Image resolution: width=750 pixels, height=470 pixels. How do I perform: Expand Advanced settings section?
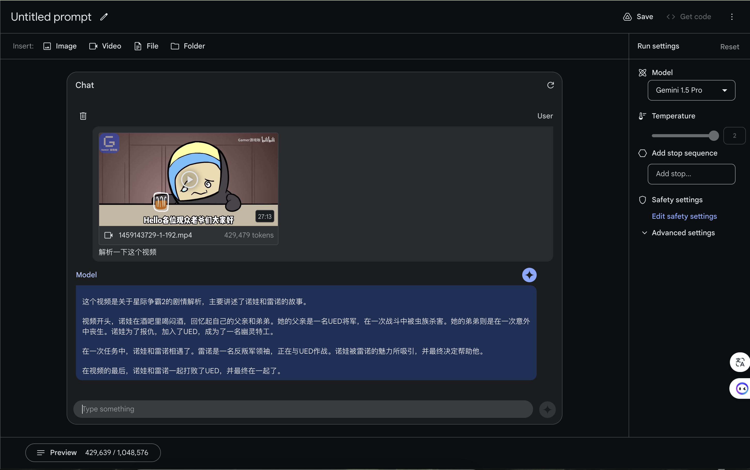point(678,232)
